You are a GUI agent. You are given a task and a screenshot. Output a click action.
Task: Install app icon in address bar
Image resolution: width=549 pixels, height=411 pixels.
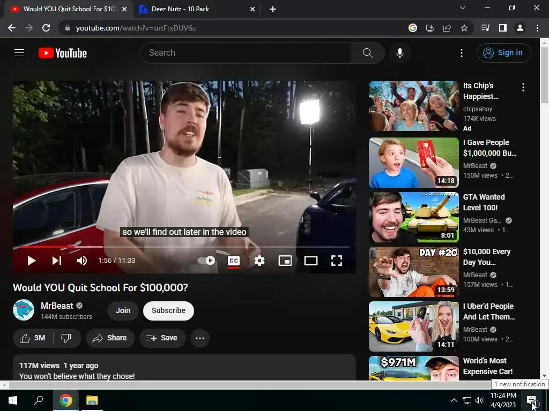(x=430, y=28)
